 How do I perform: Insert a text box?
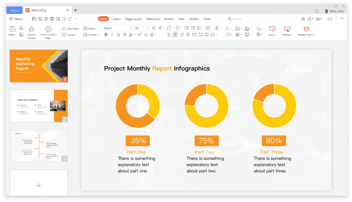(x=228, y=28)
